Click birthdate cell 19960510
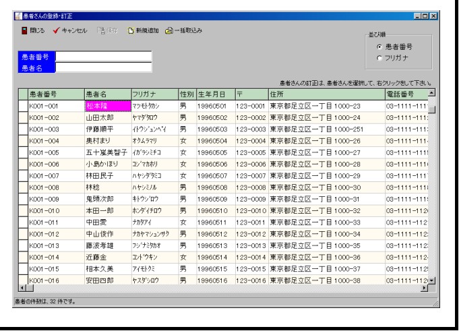 (216, 211)
